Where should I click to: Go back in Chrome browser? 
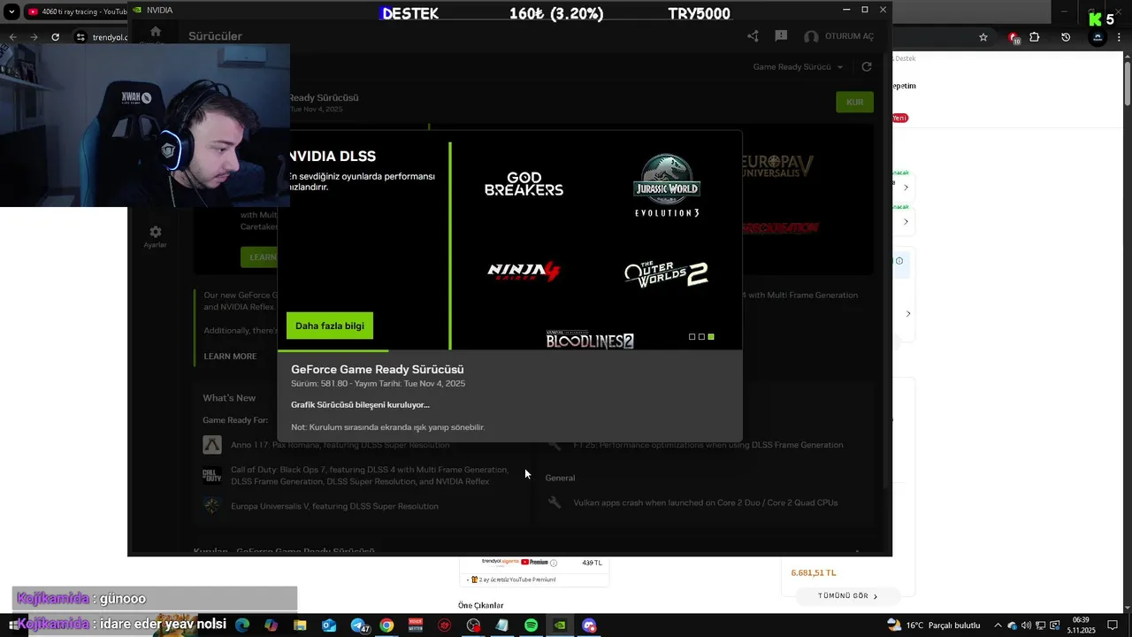point(12,37)
